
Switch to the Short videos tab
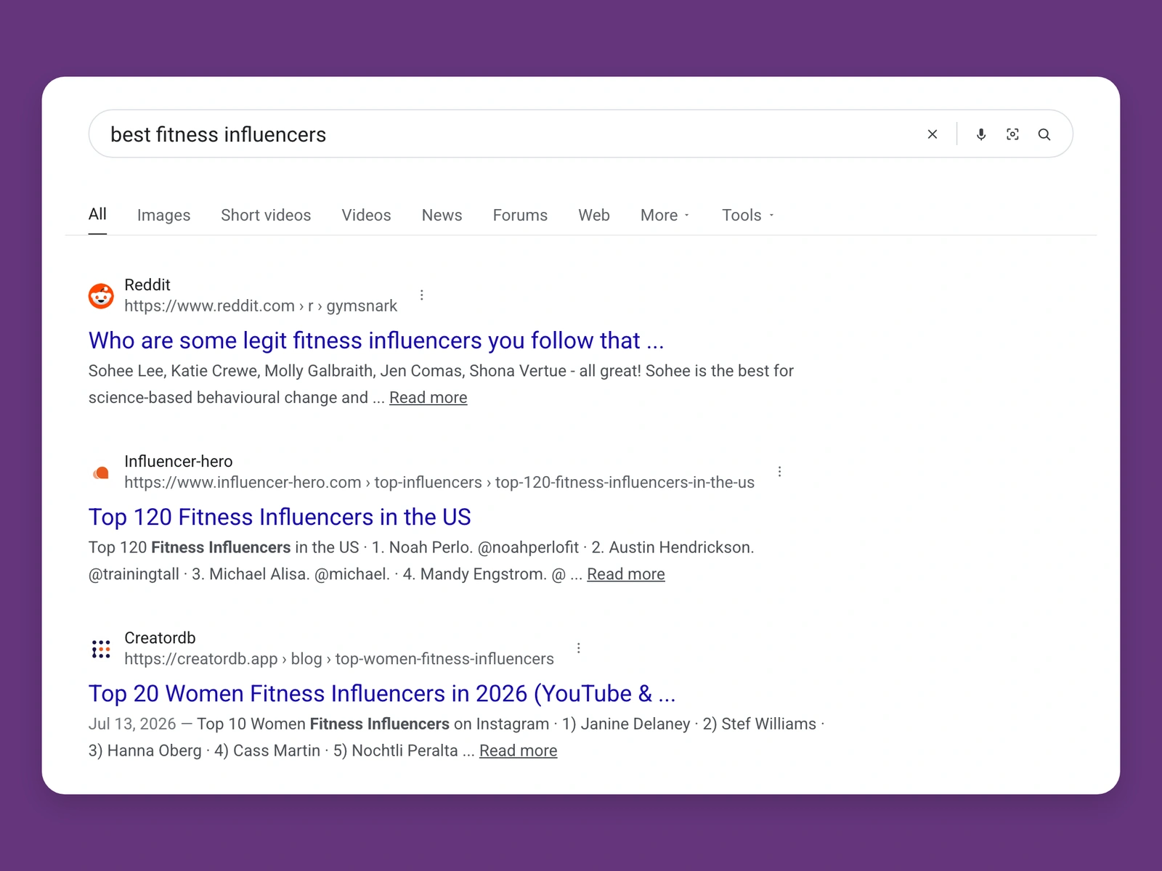(x=266, y=216)
